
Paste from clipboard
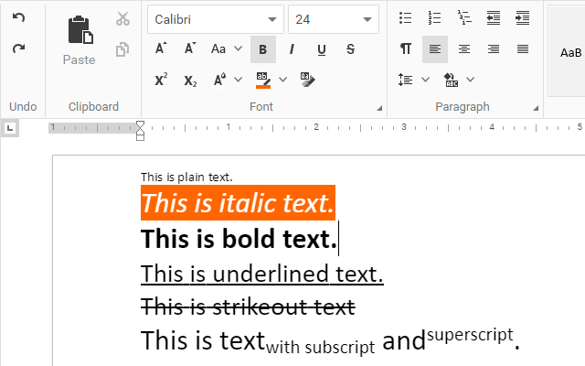pyautogui.click(x=80, y=40)
